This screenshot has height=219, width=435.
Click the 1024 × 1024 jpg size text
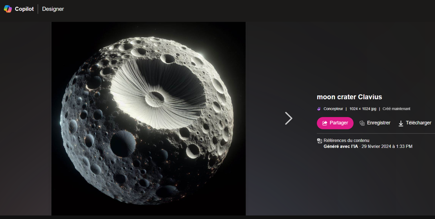(x=363, y=109)
